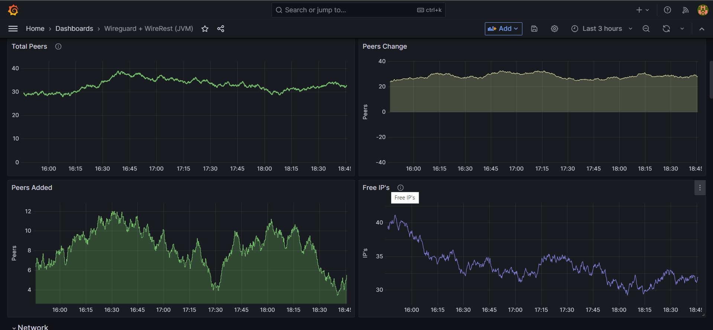Refresh the dashboard
Screen dimensions: 713x330
pyautogui.click(x=666, y=29)
